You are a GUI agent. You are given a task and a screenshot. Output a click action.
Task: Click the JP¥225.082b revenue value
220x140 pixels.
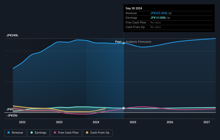point(159,13)
